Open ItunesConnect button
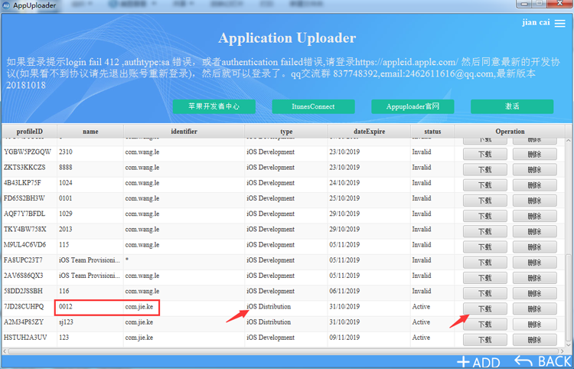Image resolution: width=574 pixels, height=369 pixels. click(313, 106)
